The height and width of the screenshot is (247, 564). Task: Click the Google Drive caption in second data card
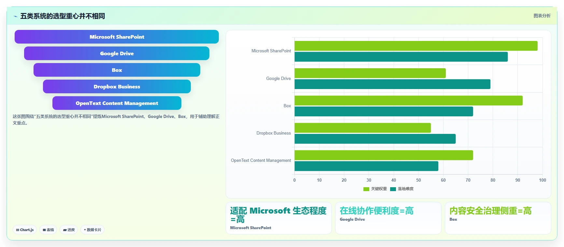pos(352,219)
